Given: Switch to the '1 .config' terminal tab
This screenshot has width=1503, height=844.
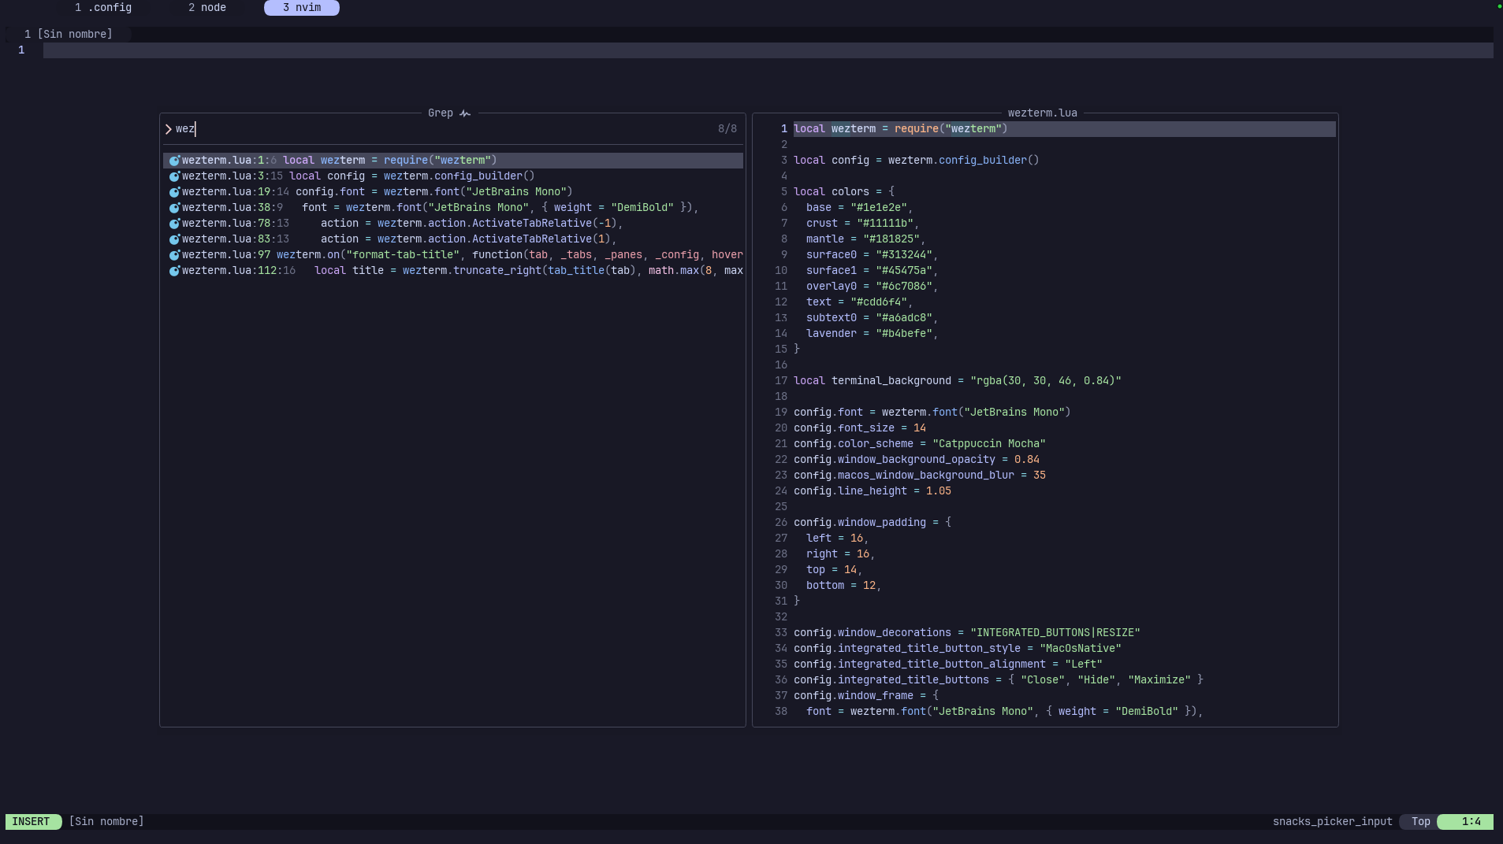Looking at the screenshot, I should tap(103, 8).
